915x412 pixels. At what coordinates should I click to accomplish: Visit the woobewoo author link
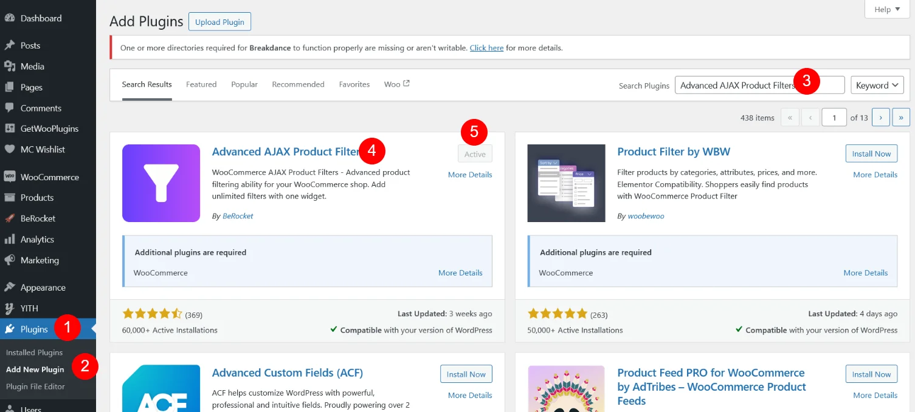pos(646,216)
